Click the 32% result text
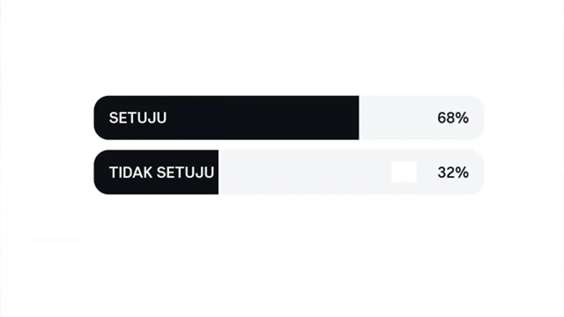Image resolution: width=564 pixels, height=317 pixels. [453, 173]
